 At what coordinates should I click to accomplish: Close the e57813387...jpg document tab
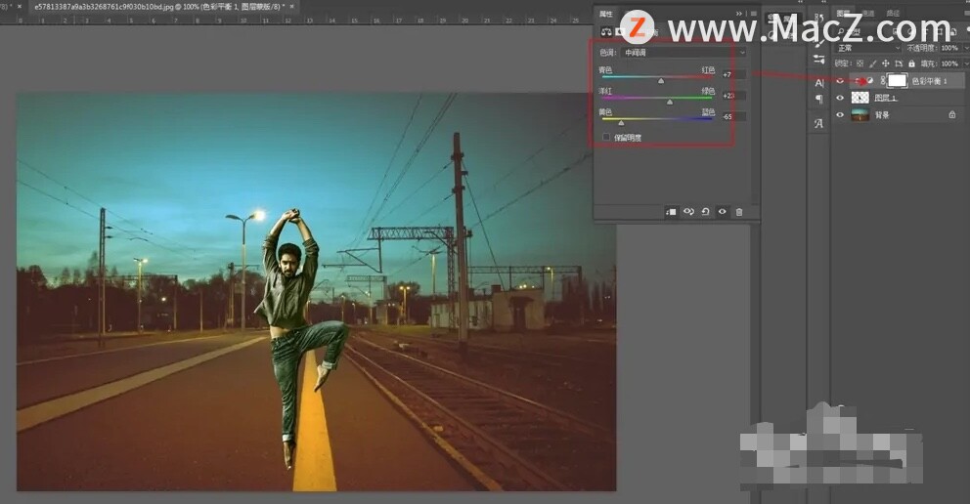tap(292, 6)
